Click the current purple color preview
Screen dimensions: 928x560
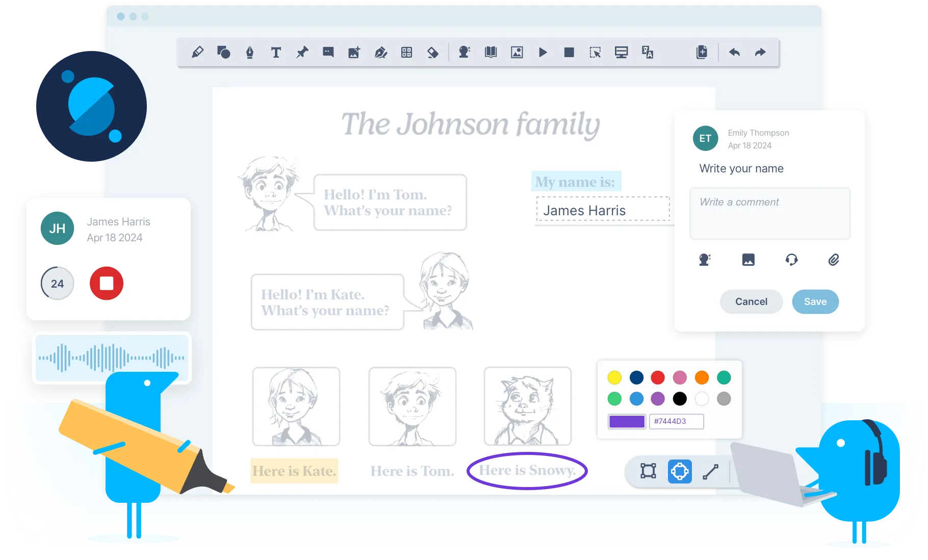point(627,421)
